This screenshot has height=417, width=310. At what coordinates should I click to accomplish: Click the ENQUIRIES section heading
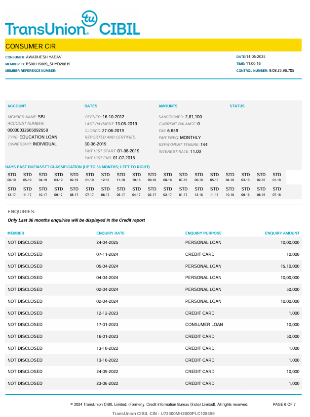(22, 212)
